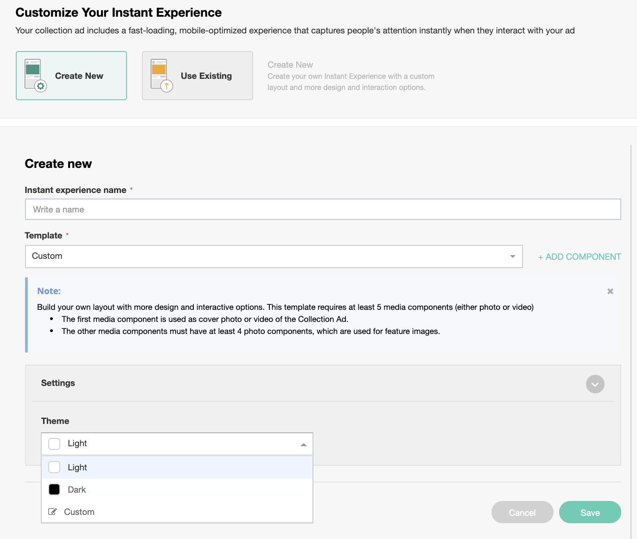This screenshot has height=539, width=637.
Task: Click the + ADD COMPONENT link
Action: (579, 257)
